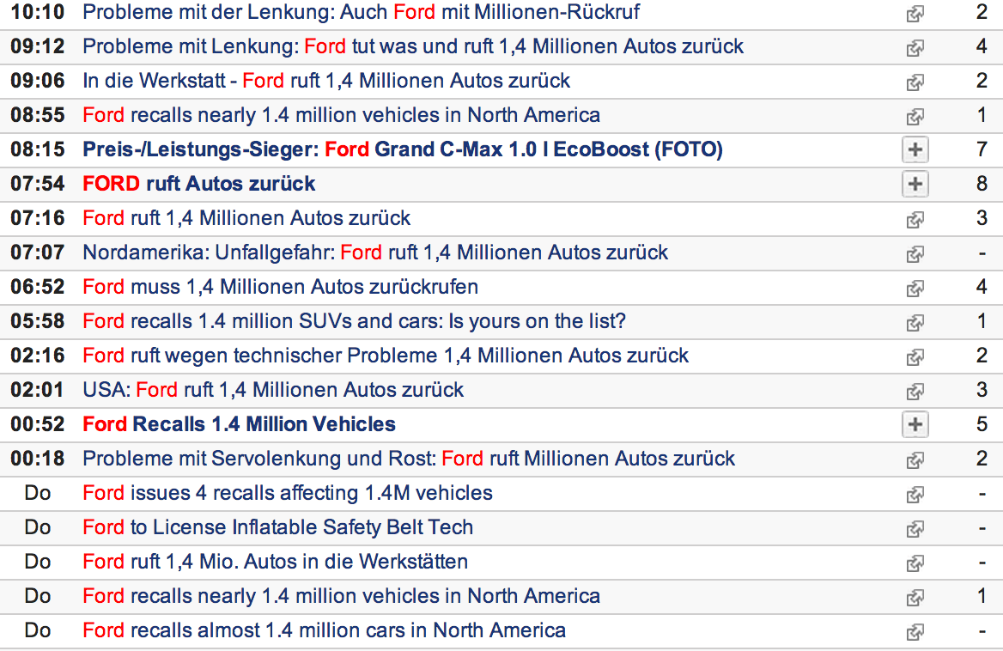
Task: Open external icon for 05:58 SUVs and cars story
Action: coord(915,323)
